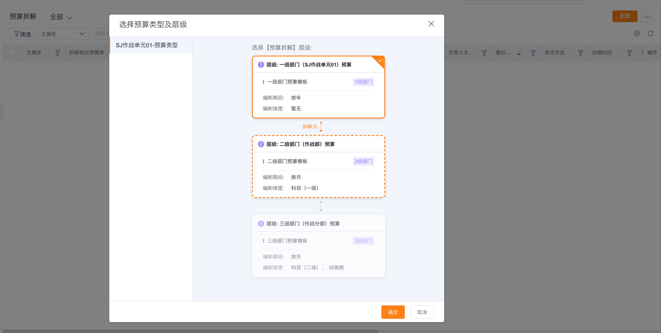Click the 拆解转出预算表 column header
The width and height of the screenshot is (661, 333).
tap(87, 53)
